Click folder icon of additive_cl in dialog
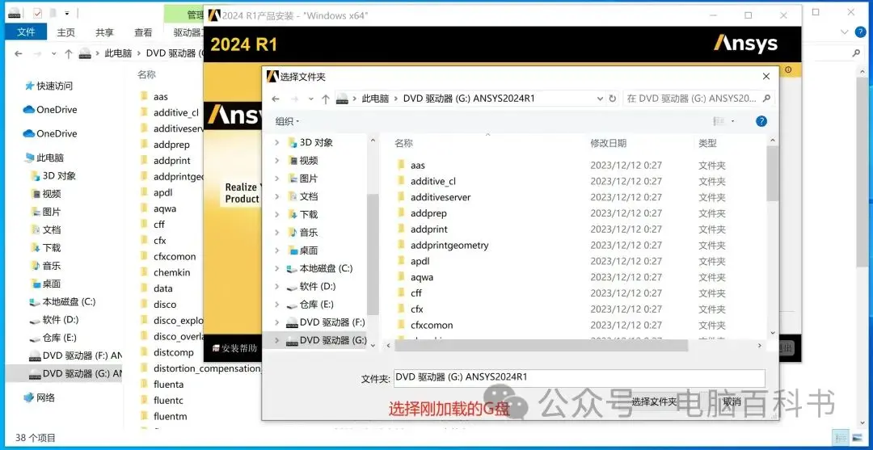Screen dimensions: 873x450 pyautogui.click(x=400, y=181)
